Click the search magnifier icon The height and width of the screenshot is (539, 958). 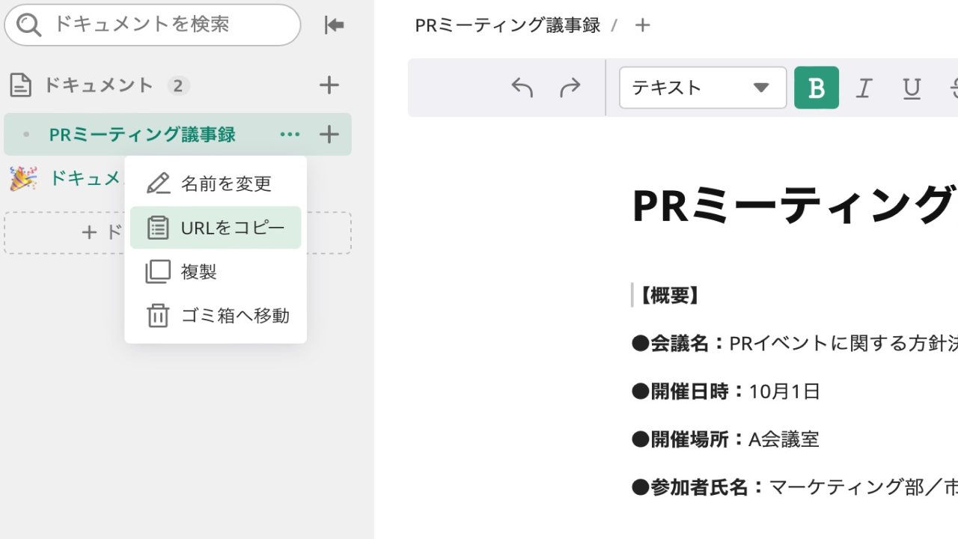coord(29,25)
